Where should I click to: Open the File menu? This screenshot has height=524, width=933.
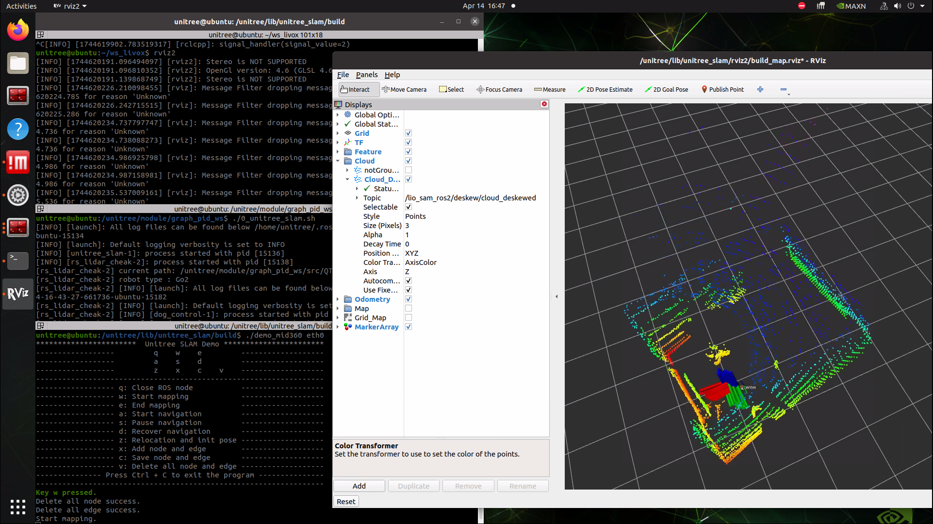[x=343, y=75]
